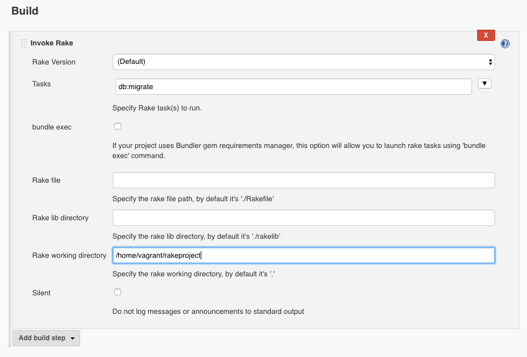Tick the Silent checkbox
The height and width of the screenshot is (357, 527).
click(118, 292)
